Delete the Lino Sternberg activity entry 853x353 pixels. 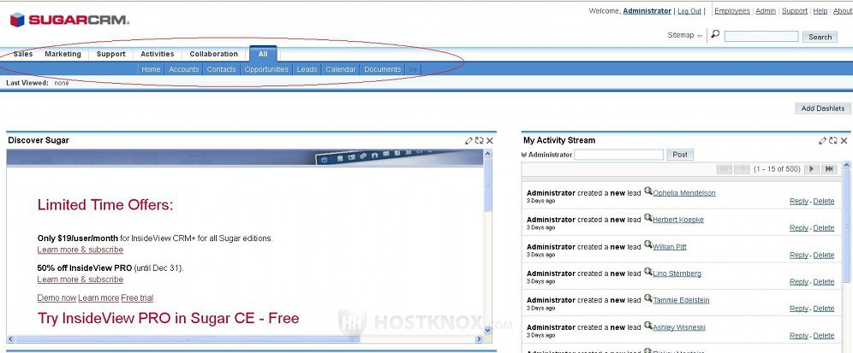[x=824, y=282]
